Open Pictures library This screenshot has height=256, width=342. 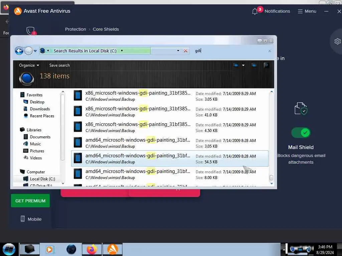(x=37, y=151)
